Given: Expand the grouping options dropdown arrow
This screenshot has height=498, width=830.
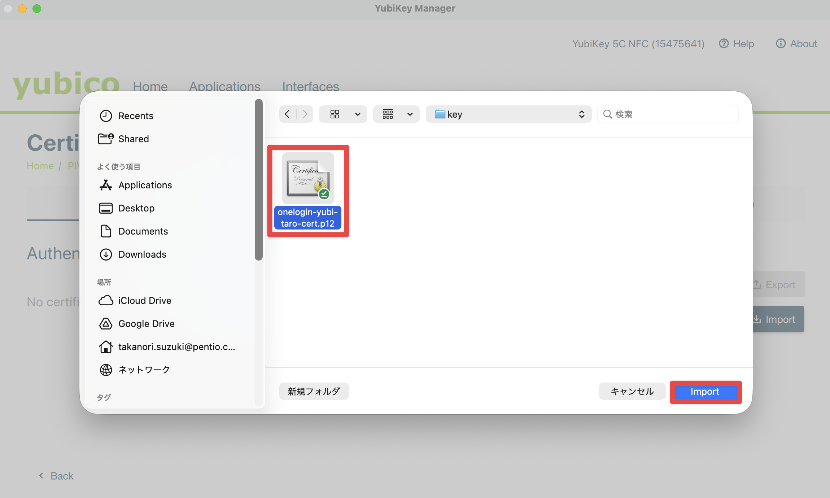Looking at the screenshot, I should tap(410, 114).
